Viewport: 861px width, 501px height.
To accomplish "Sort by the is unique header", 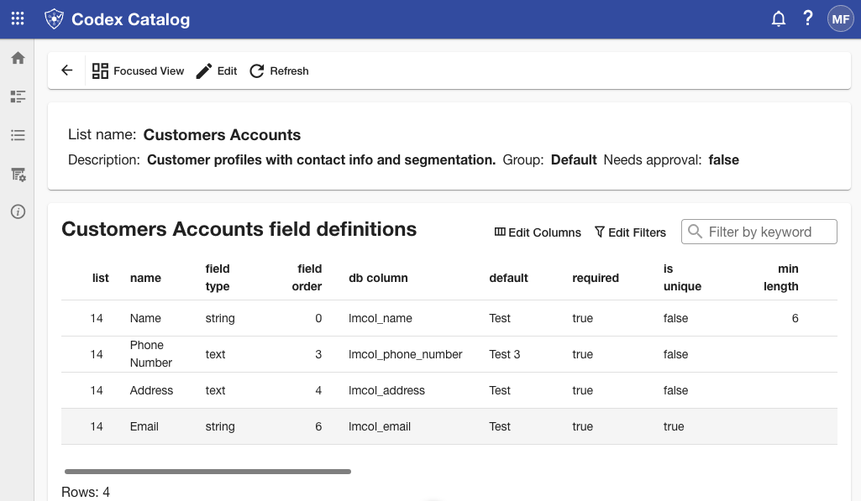I will pyautogui.click(x=682, y=278).
